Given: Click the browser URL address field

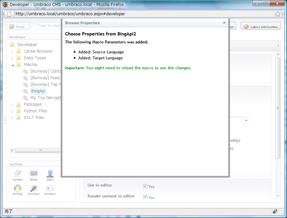Looking at the screenshot, I should point(144,14).
